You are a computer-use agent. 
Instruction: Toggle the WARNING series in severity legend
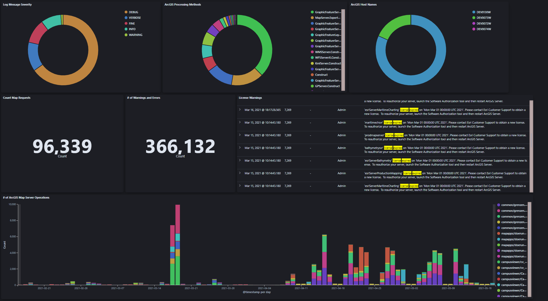coord(126,35)
